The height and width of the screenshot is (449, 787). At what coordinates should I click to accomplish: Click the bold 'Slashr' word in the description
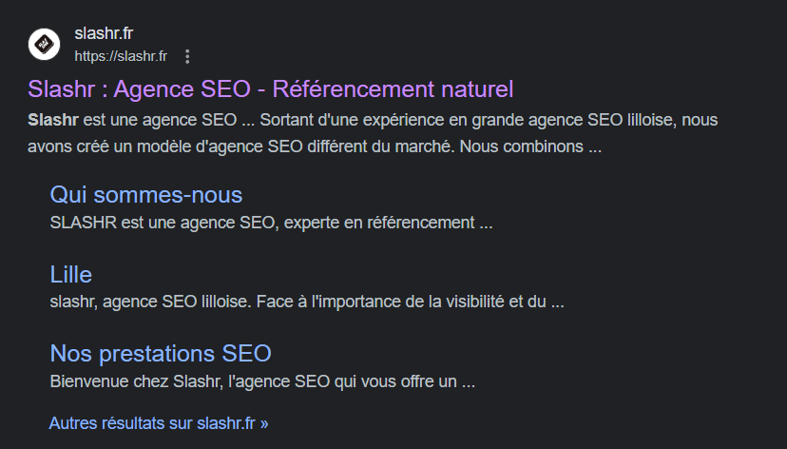(48, 121)
